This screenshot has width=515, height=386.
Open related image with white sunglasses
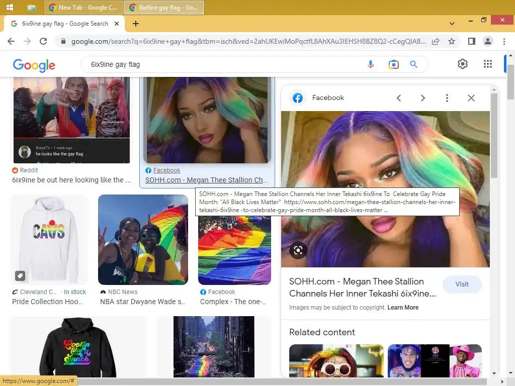(336, 361)
